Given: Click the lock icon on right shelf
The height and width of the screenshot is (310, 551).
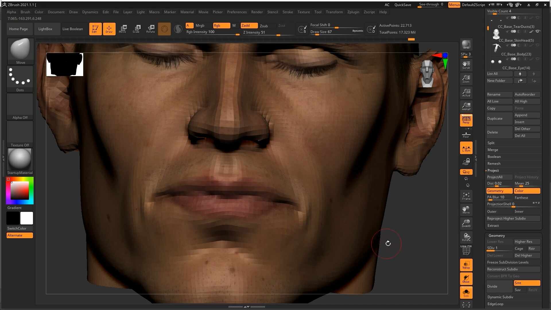Looking at the screenshot, I should 466,162.
